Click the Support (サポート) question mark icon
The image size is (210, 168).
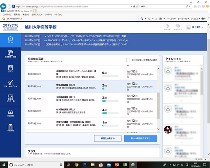click(x=167, y=26)
